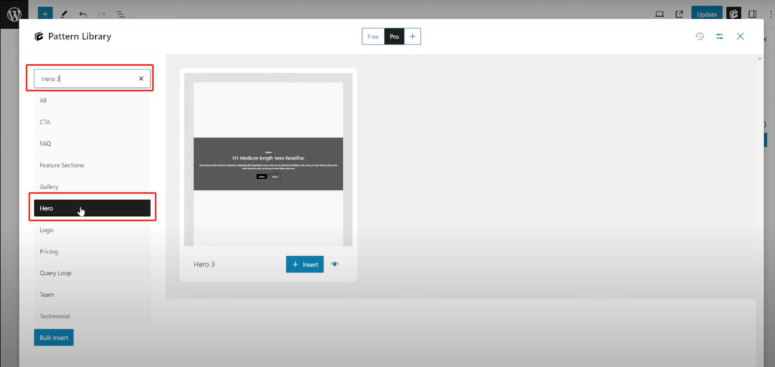Screen dimensions: 775x367
Task: Switch to Free patterns collection
Action: [x=373, y=37]
